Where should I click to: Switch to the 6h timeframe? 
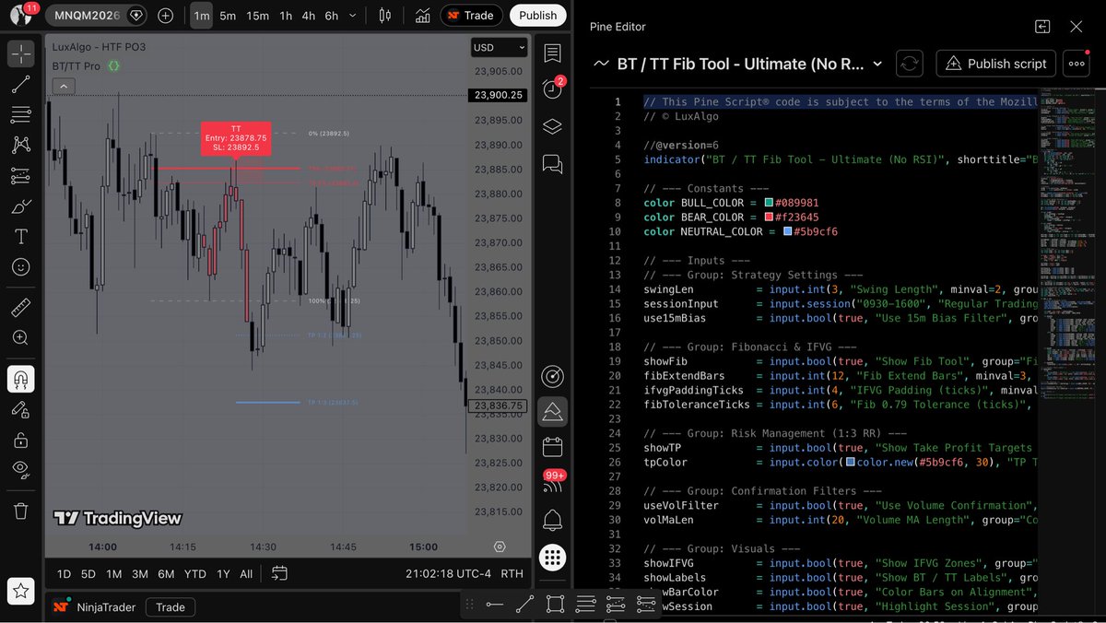(x=332, y=16)
